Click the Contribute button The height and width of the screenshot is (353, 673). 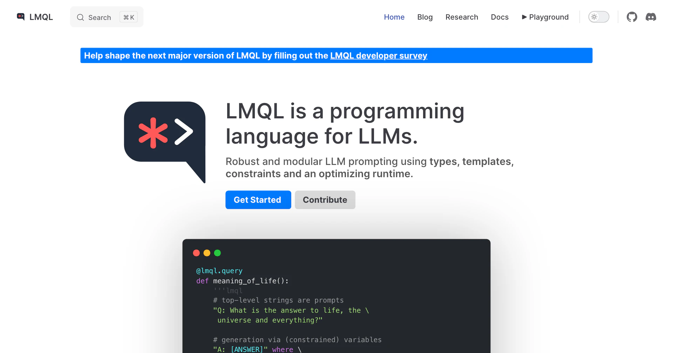[325, 200]
